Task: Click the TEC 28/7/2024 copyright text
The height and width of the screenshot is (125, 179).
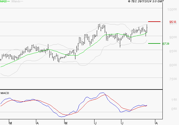Action: point(146,1)
